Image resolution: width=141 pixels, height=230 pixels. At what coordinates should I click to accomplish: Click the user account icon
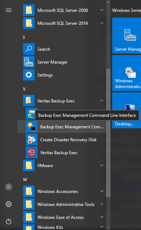[x=9, y=187]
